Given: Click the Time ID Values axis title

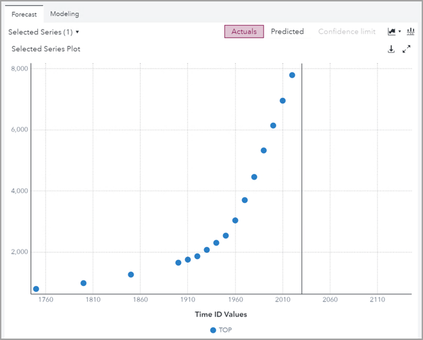Looking at the screenshot, I should [220, 314].
